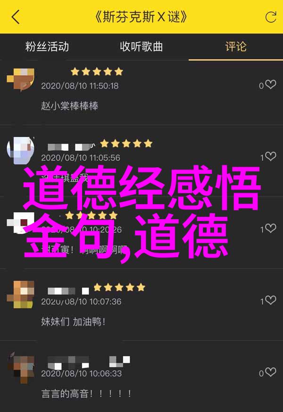Tap blurred username on 10:06:33 comment
The width and height of the screenshot is (283, 412).
pos(89,362)
